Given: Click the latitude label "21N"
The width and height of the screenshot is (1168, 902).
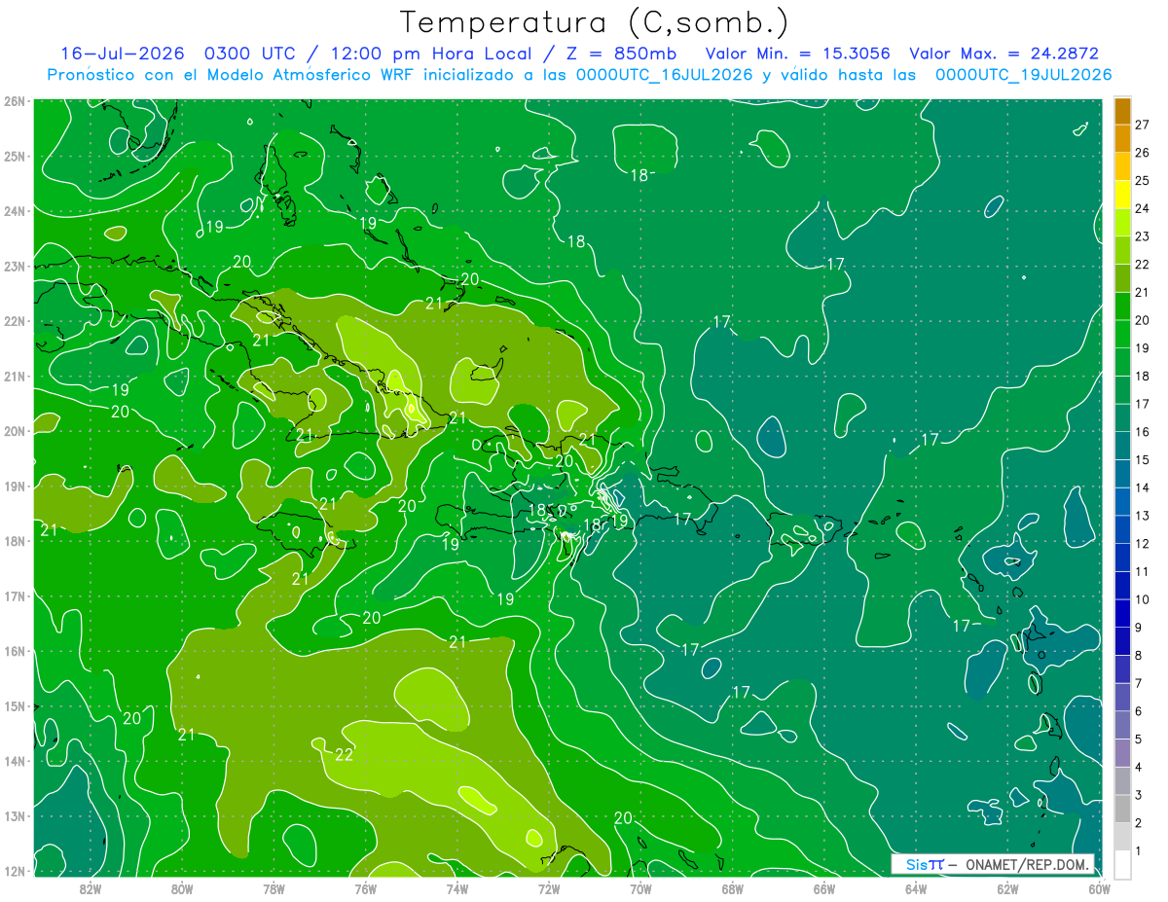Looking at the screenshot, I should pos(15,376).
